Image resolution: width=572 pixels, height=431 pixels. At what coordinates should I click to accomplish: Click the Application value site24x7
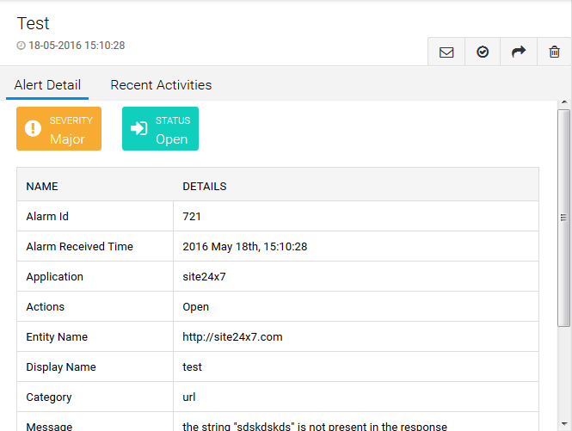(x=204, y=277)
